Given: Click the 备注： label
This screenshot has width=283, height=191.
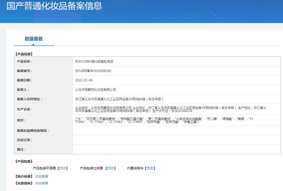Looking at the screenshot, I should click(22, 149).
